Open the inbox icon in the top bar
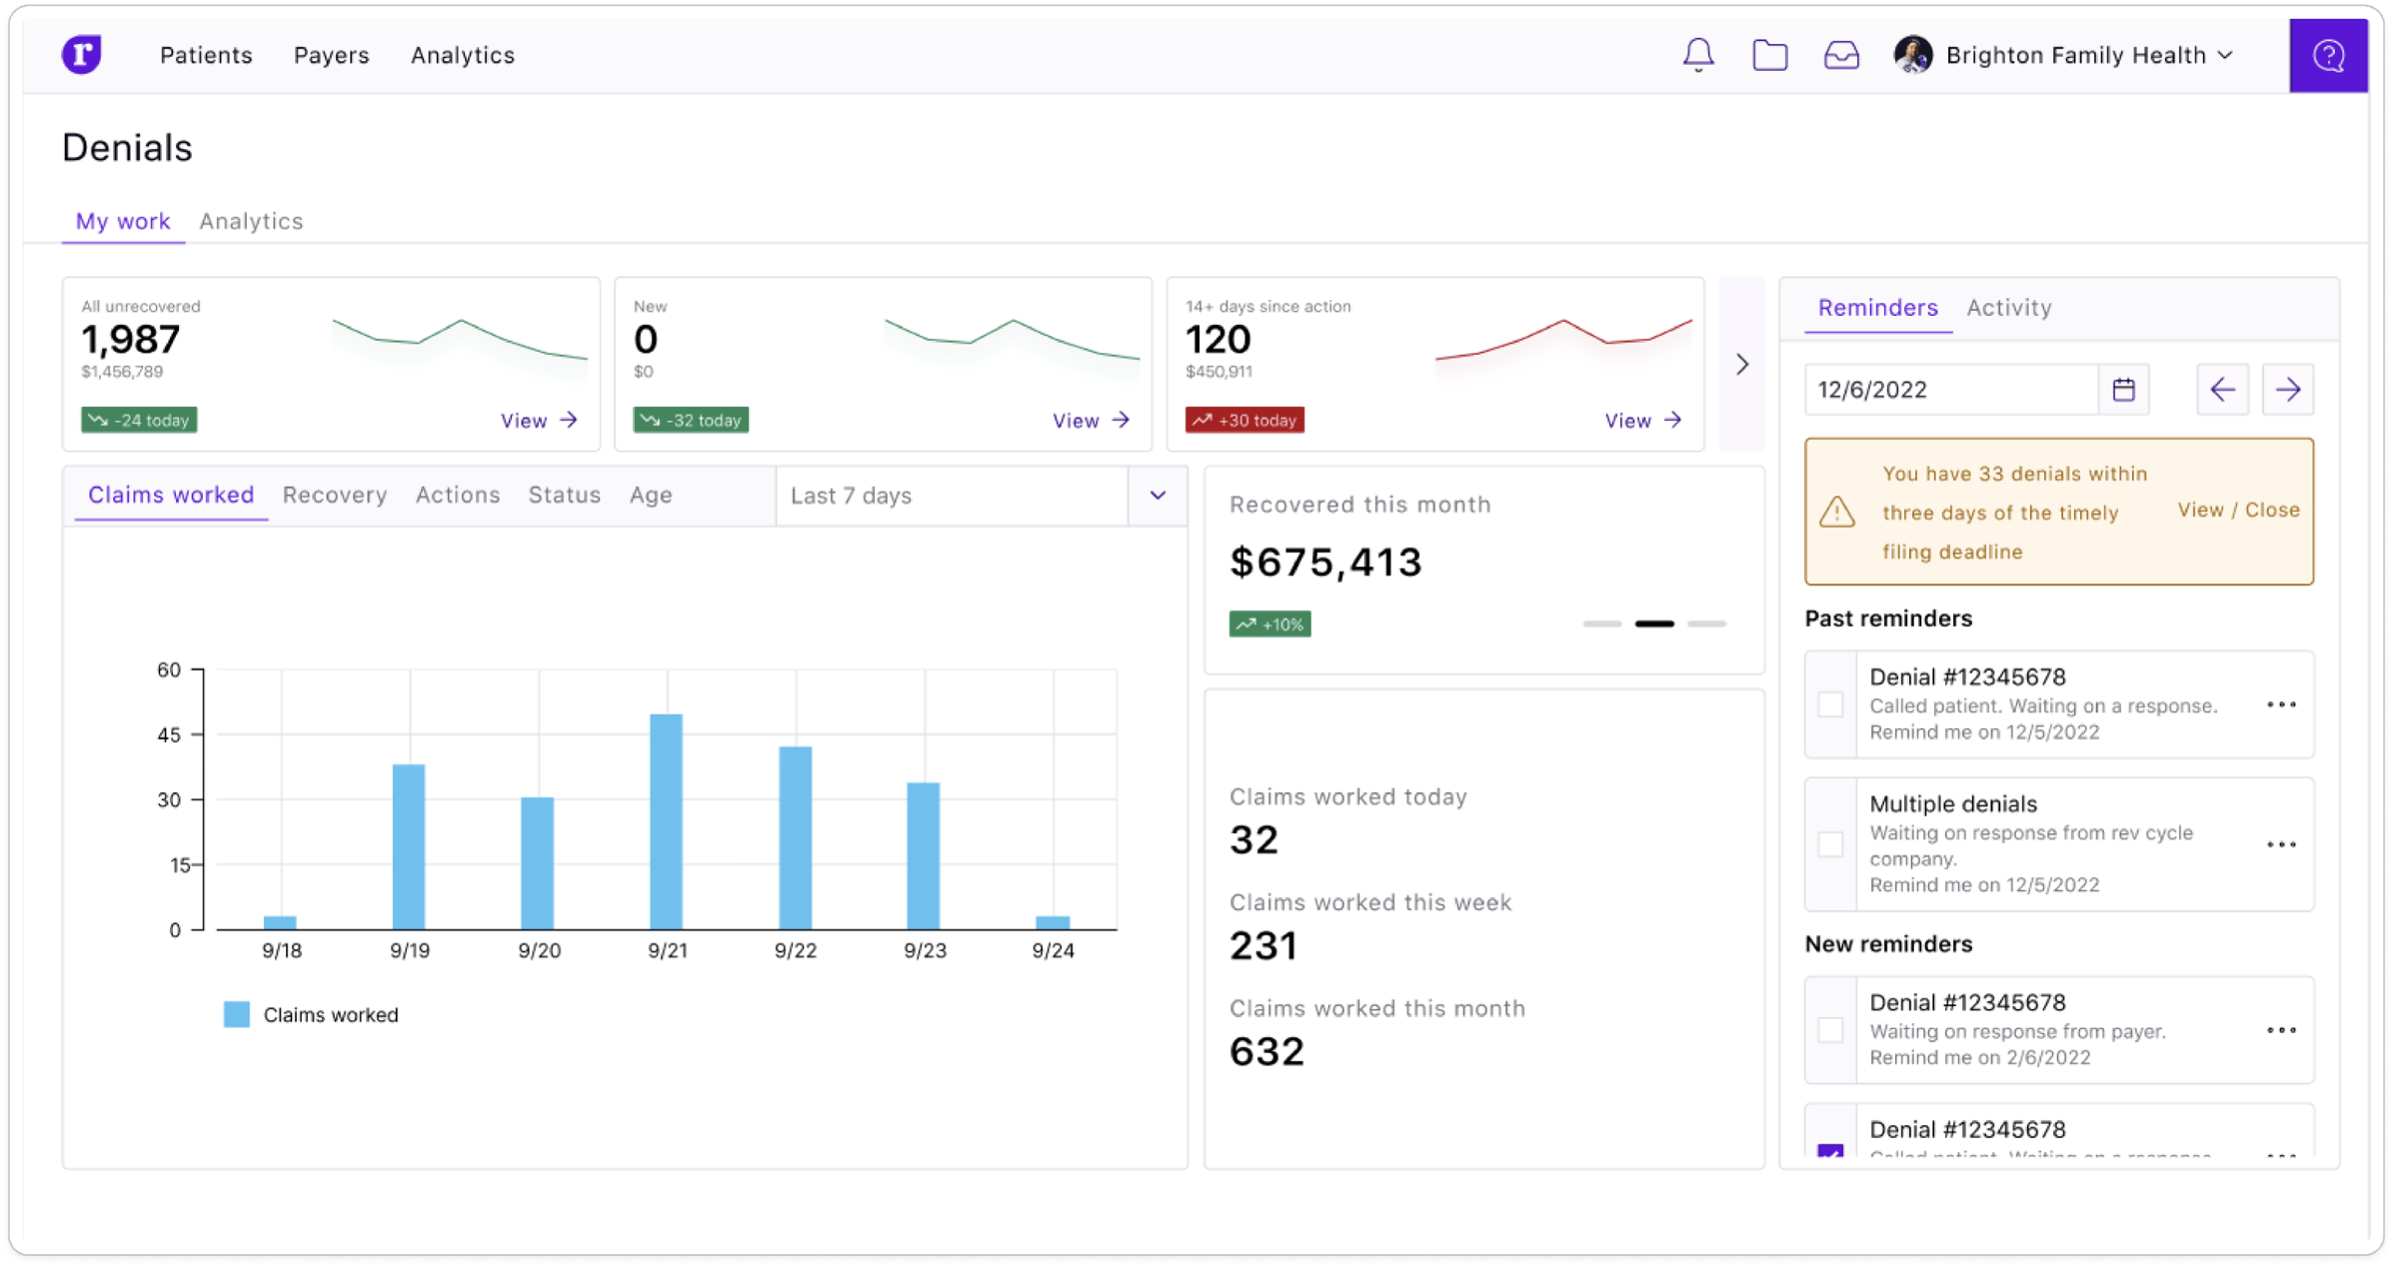This screenshot has width=2393, height=1267. click(1842, 55)
